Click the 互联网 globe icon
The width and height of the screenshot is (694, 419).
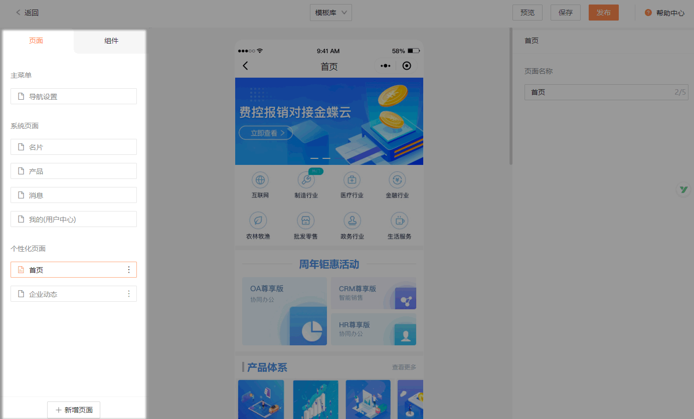[x=260, y=179]
